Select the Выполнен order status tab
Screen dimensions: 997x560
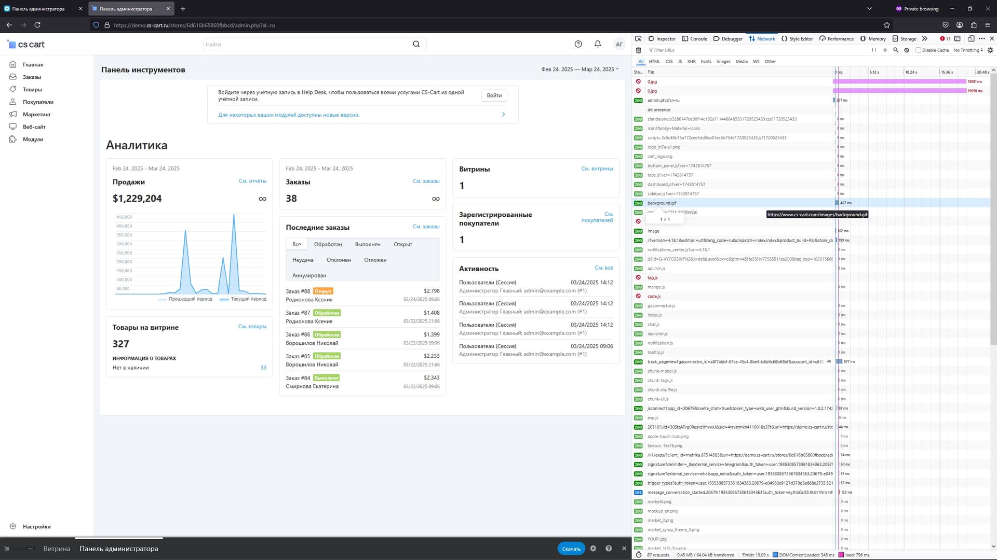coord(368,244)
